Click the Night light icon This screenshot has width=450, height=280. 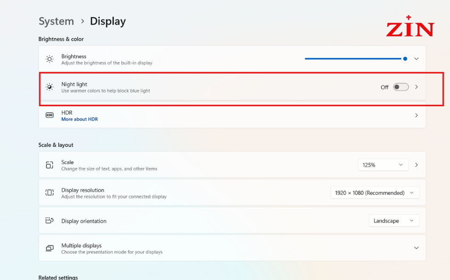(50, 87)
